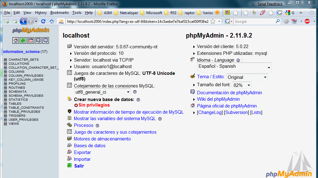Click the purple P bookmark icon
This screenshot has width=318, height=178.
tap(227, 13)
